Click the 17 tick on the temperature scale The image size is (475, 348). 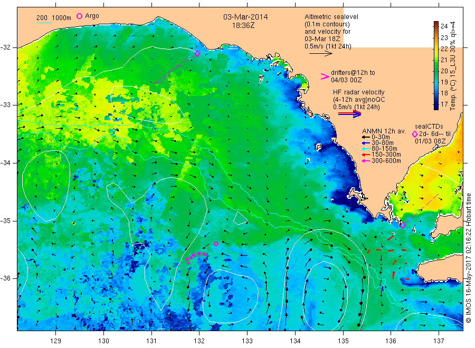pyautogui.click(x=444, y=104)
